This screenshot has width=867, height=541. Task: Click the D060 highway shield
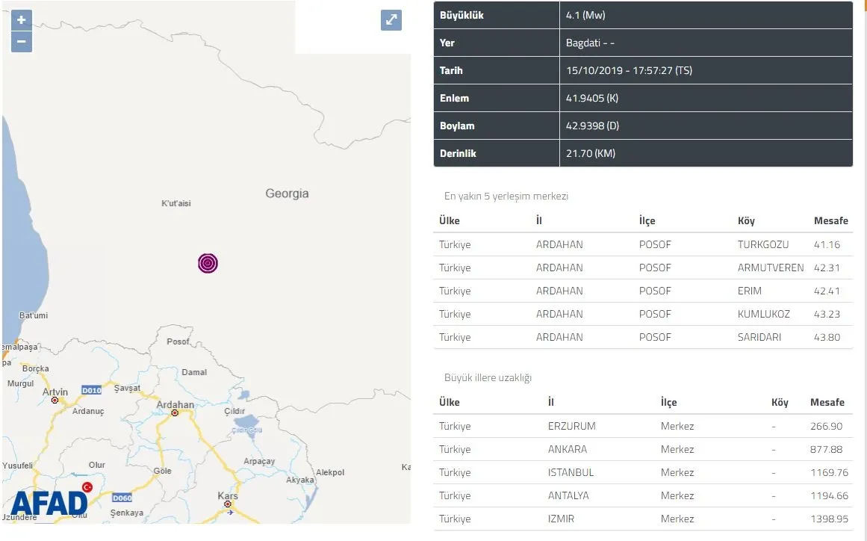point(122,498)
